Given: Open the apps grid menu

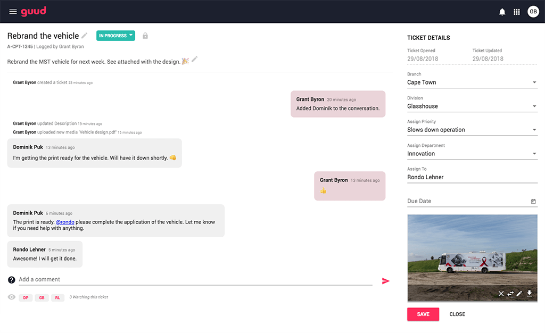Looking at the screenshot, I should [x=516, y=12].
